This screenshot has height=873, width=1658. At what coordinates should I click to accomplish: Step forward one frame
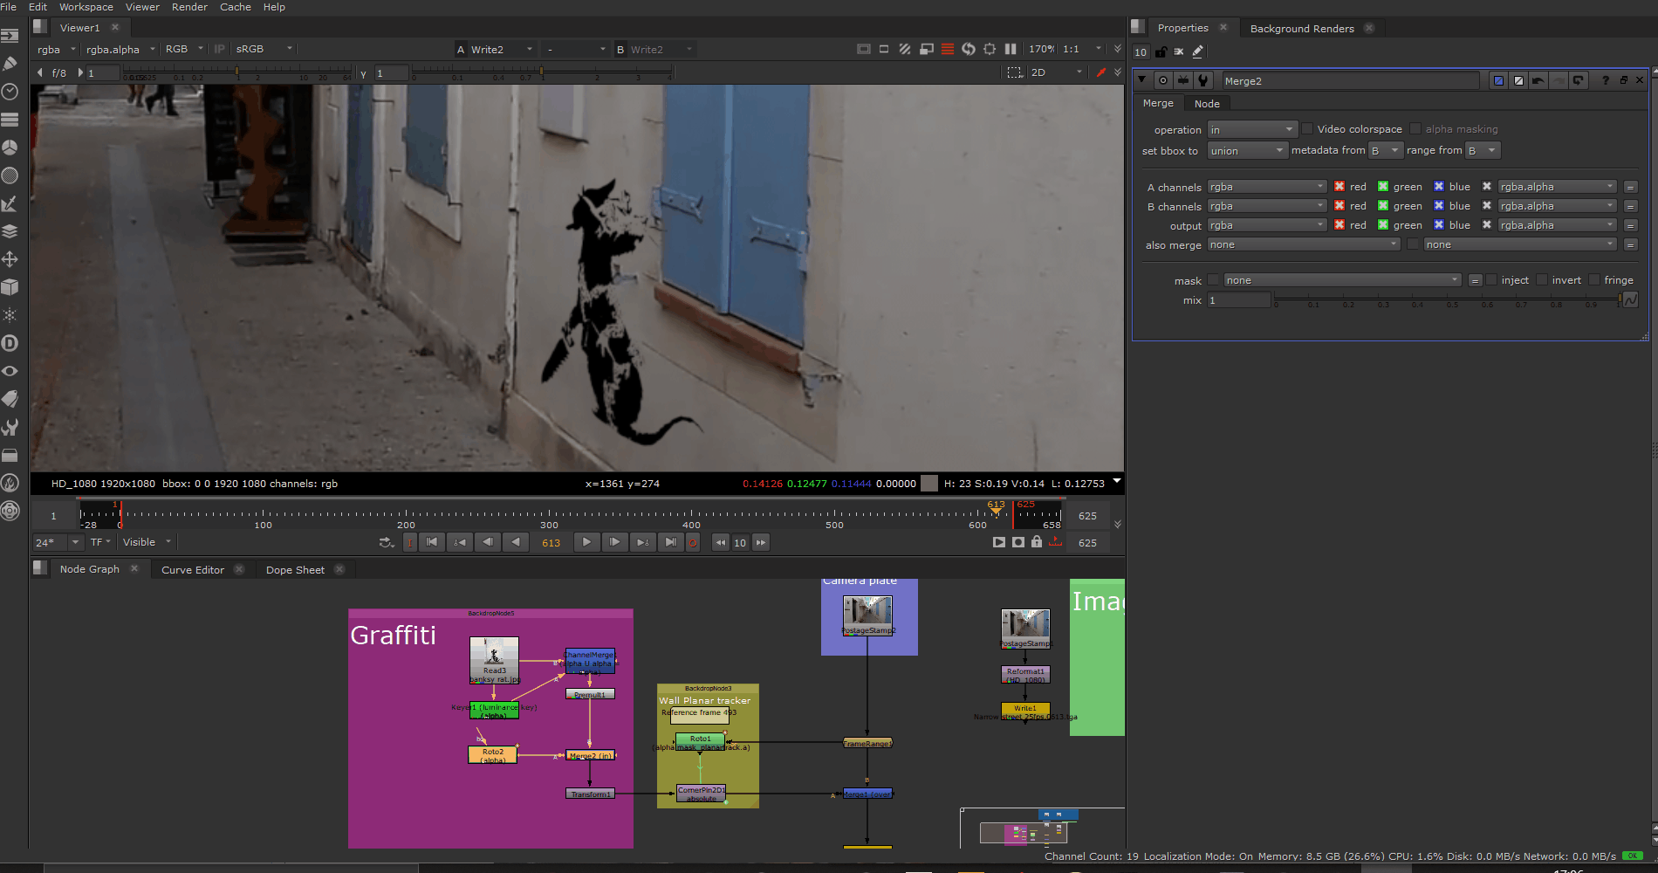[614, 542]
